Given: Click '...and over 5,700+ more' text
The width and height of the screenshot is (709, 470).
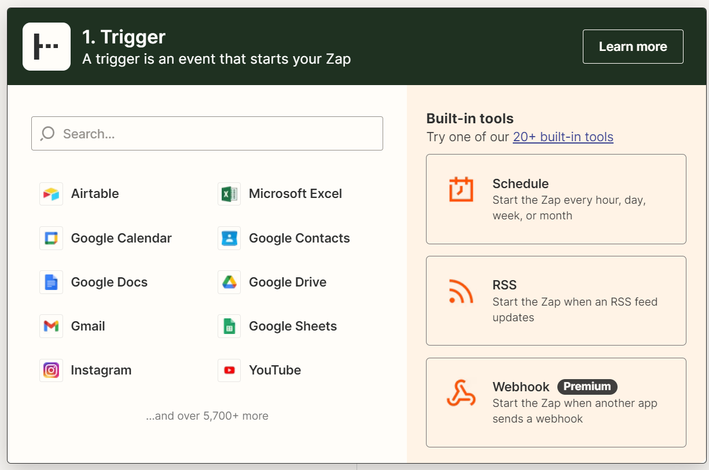Looking at the screenshot, I should [x=207, y=416].
